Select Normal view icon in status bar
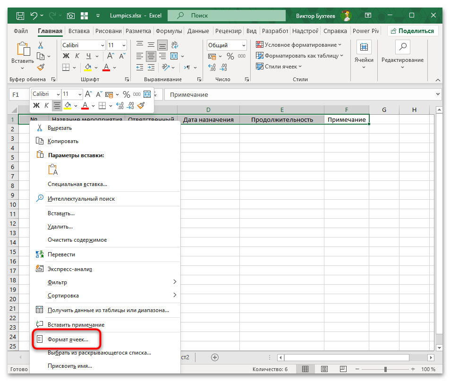The image size is (450, 381). tap(306, 369)
